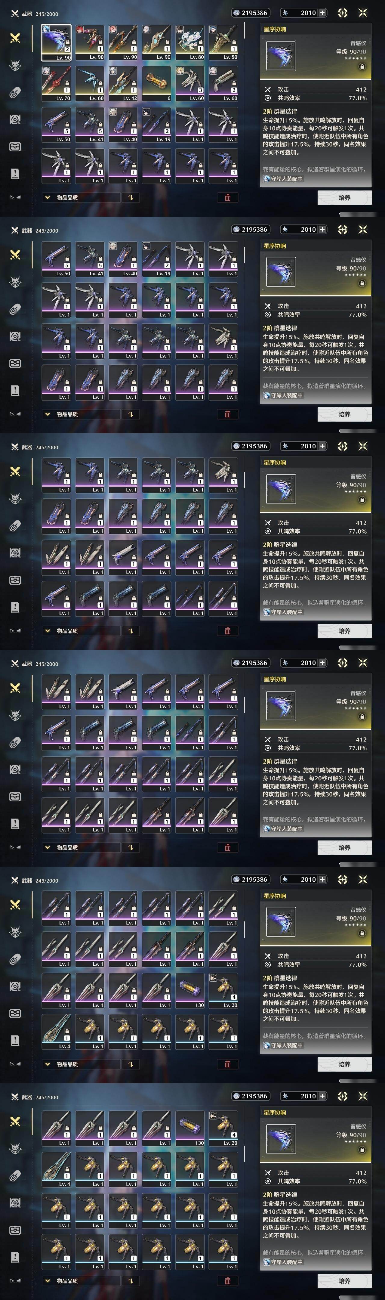Expand the 物品品质 sort dropdown in topmost panel
The image size is (385, 1300).
(x=81, y=198)
